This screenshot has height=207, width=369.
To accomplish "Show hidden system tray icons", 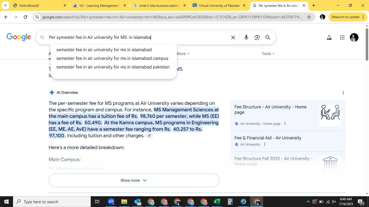I will tap(308, 202).
